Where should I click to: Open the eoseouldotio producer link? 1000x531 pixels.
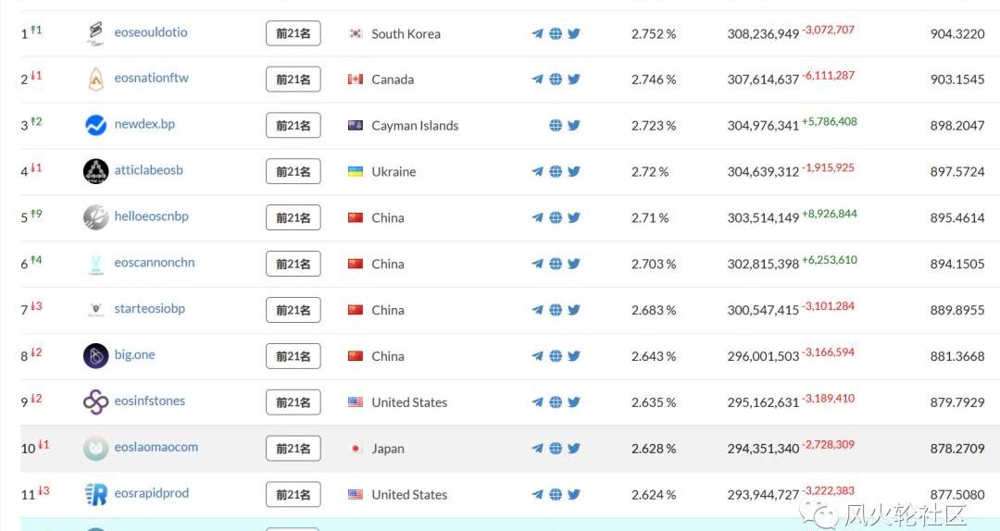pyautogui.click(x=151, y=31)
